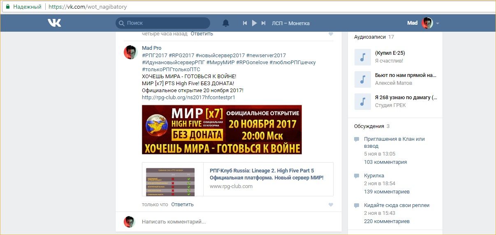
Task: Play Я 268 узнаю по дамагу icon
Action: pos(363,102)
